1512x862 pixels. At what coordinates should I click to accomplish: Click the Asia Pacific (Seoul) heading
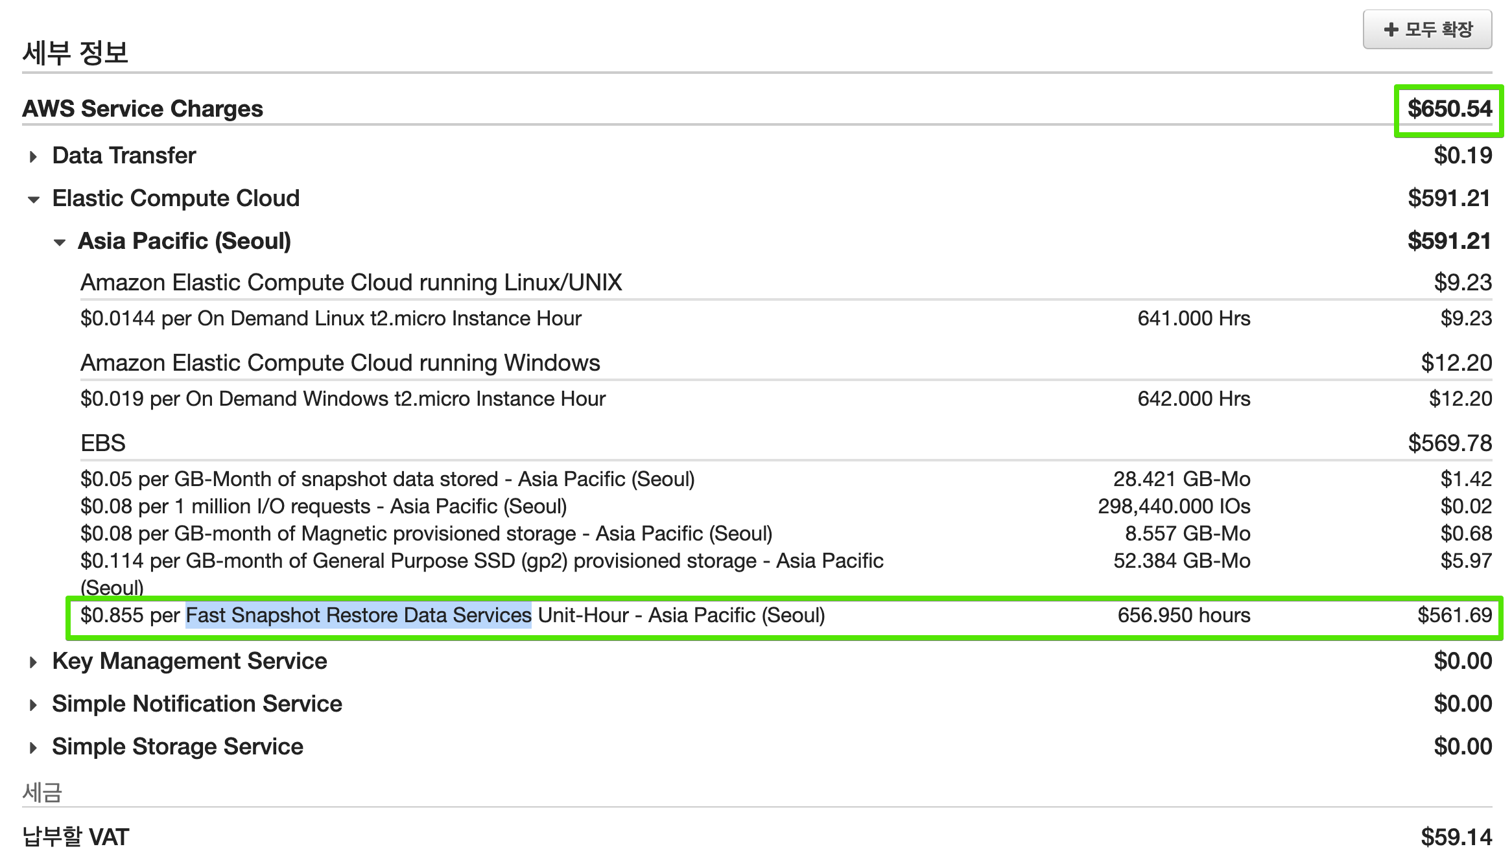(x=184, y=241)
